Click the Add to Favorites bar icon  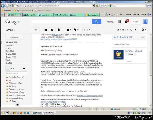15,10
